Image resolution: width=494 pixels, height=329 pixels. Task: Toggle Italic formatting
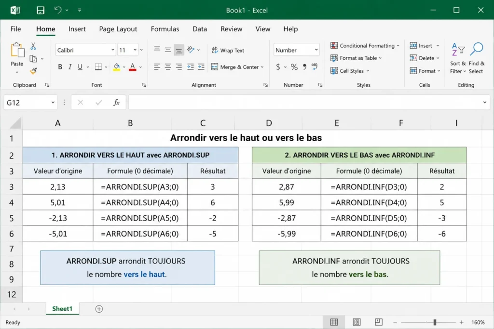pyautogui.click(x=70, y=66)
